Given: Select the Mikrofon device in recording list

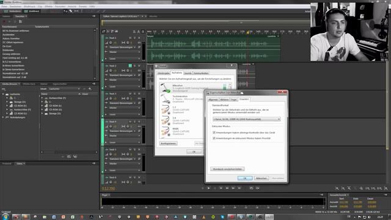Looking at the screenshot, I should 194,88.
